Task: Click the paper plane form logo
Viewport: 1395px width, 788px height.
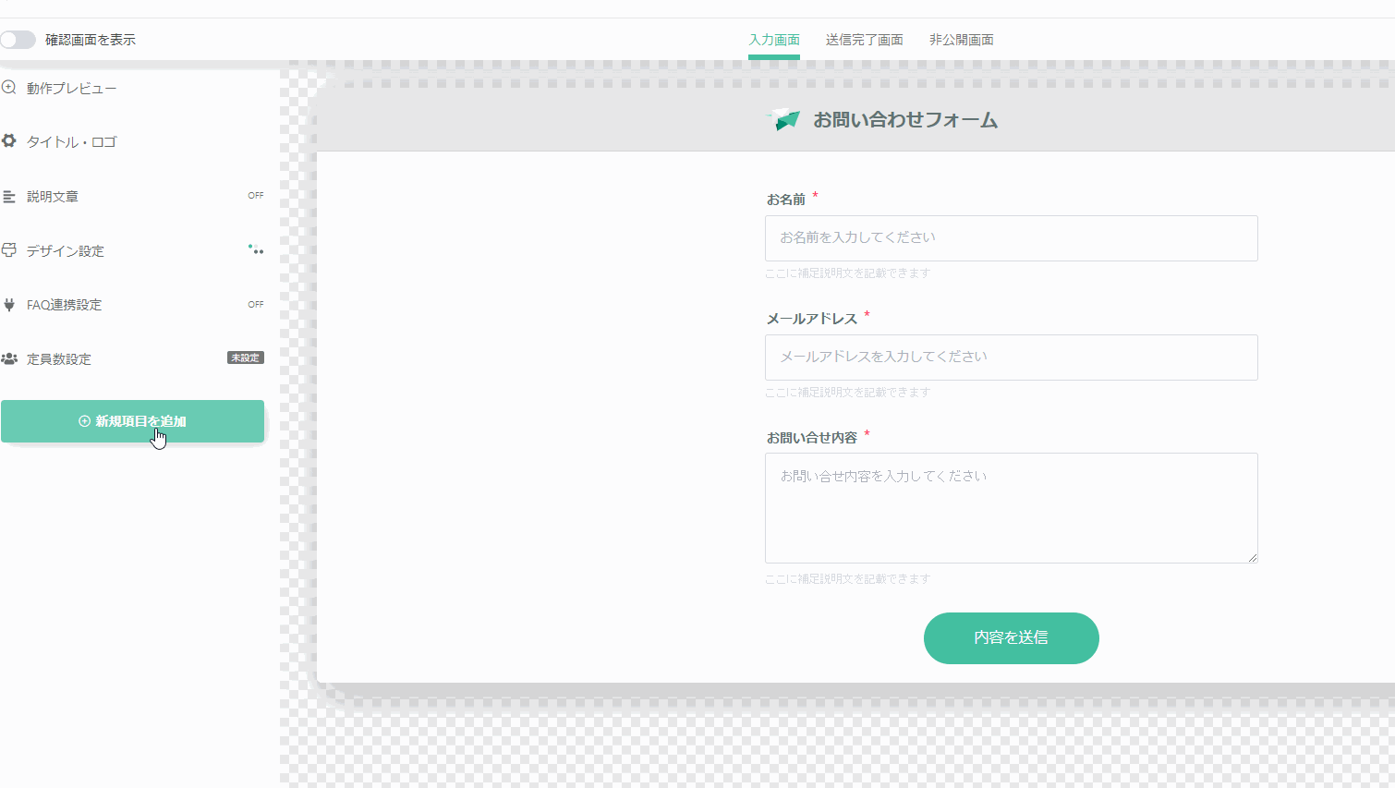Action: (784, 119)
